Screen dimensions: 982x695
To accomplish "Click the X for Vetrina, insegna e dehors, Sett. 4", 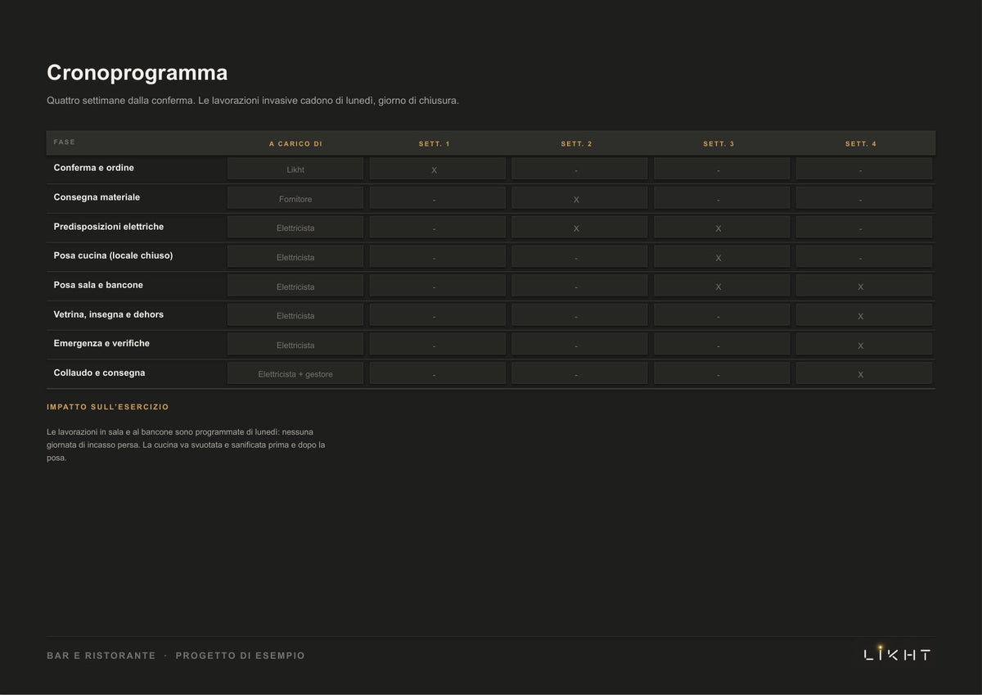I will click(861, 316).
